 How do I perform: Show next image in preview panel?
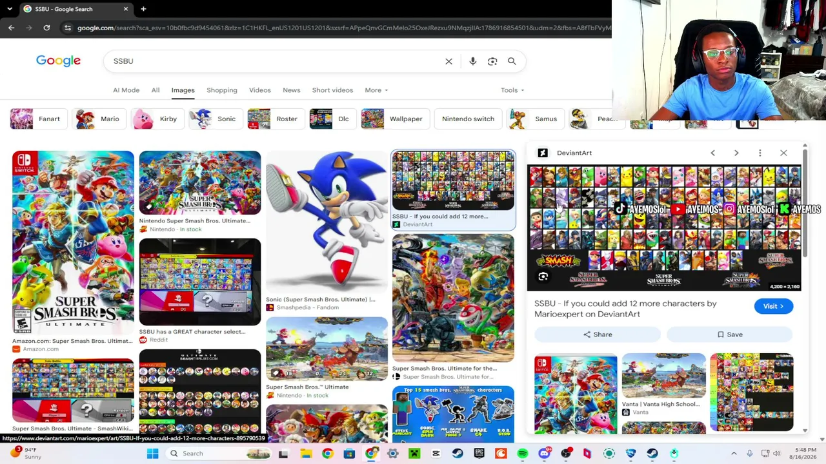click(x=736, y=153)
